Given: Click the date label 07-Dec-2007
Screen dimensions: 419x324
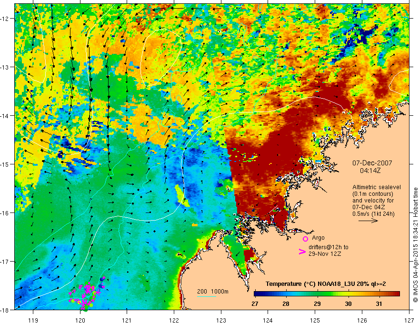Looking at the screenshot, I should click(372, 163).
